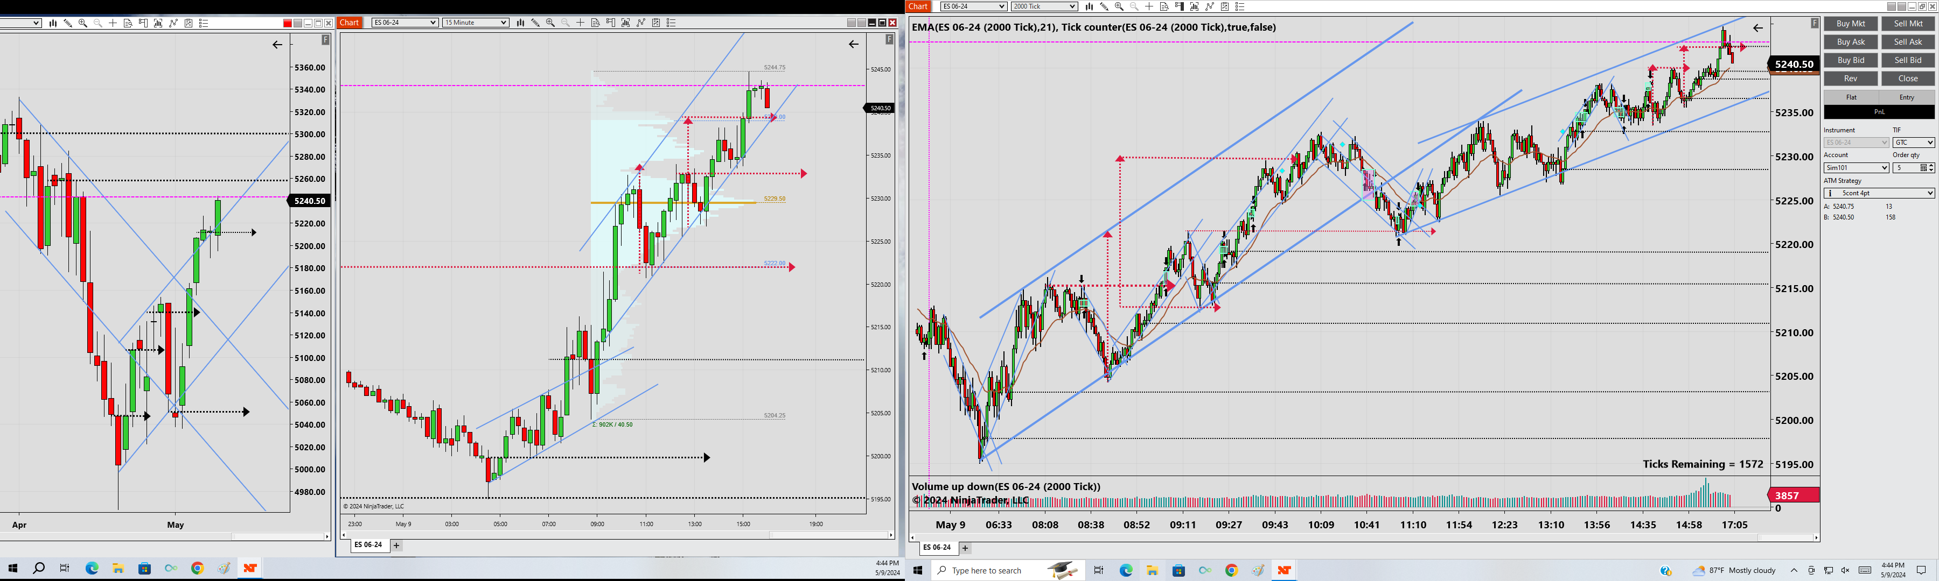
Task: Select drawing tools pencil in 2000 Tick chart
Action: 1104,6
